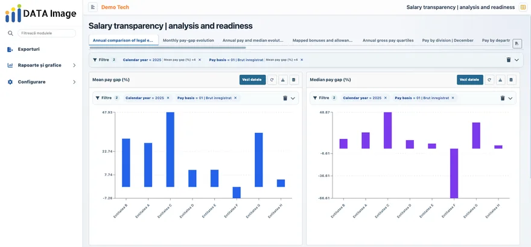Image resolution: width=531 pixels, height=247 pixels.
Task: Remove global Calendar year = 2025 filter chip
Action: (200, 60)
